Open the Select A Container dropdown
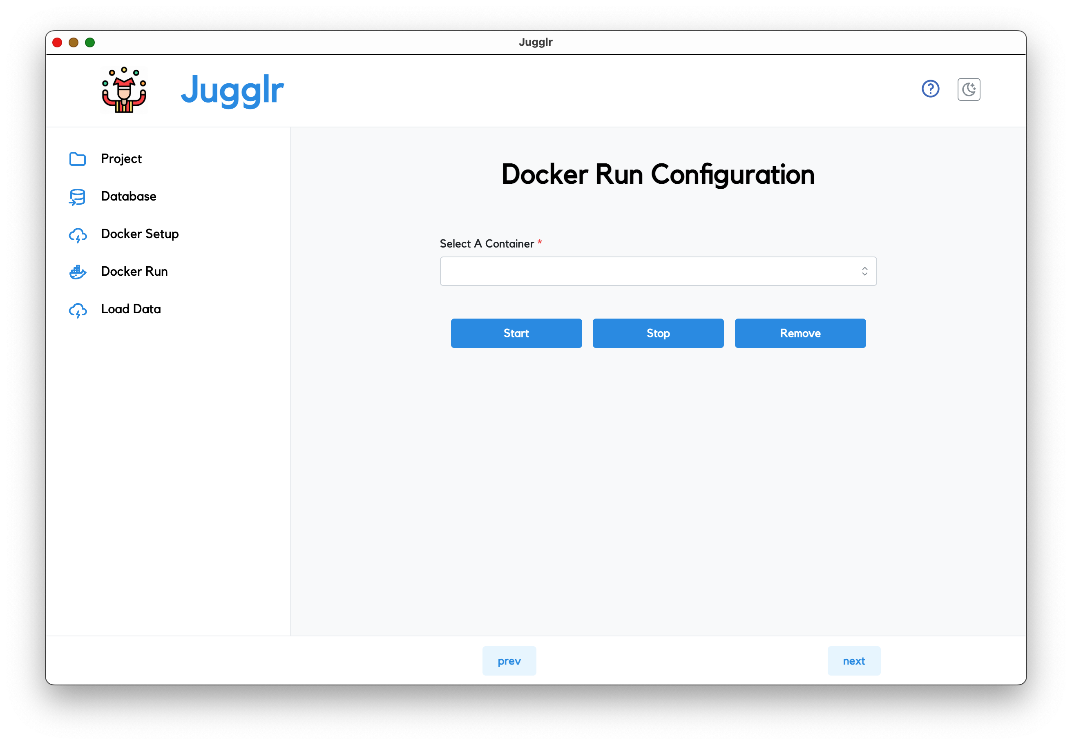 pos(658,271)
